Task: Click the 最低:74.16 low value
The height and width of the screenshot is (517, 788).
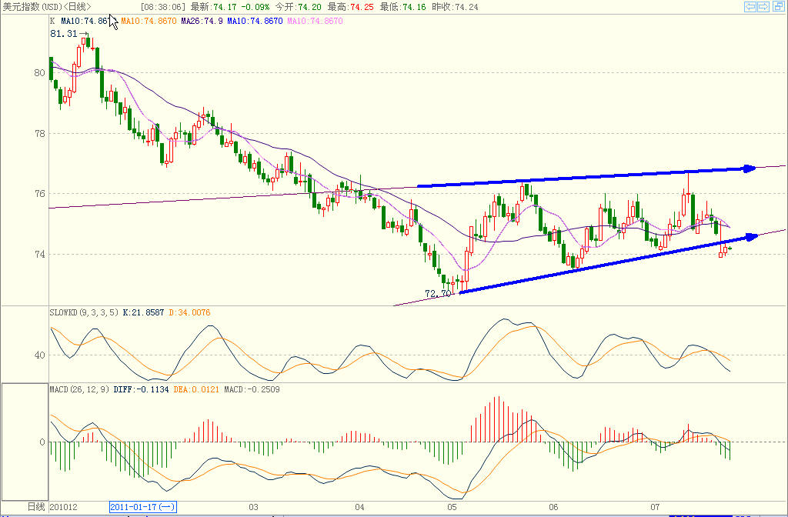Action: click(x=402, y=7)
